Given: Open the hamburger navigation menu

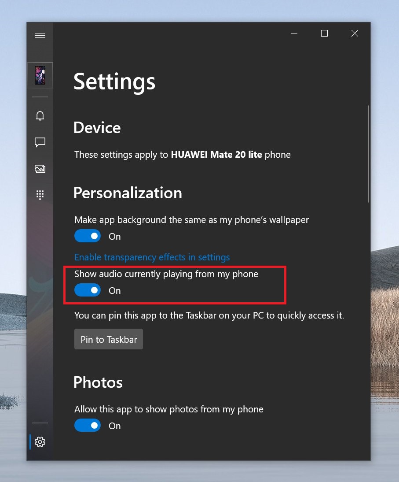Looking at the screenshot, I should point(40,36).
